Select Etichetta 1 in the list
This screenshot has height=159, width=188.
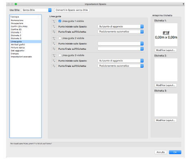tap(25, 33)
